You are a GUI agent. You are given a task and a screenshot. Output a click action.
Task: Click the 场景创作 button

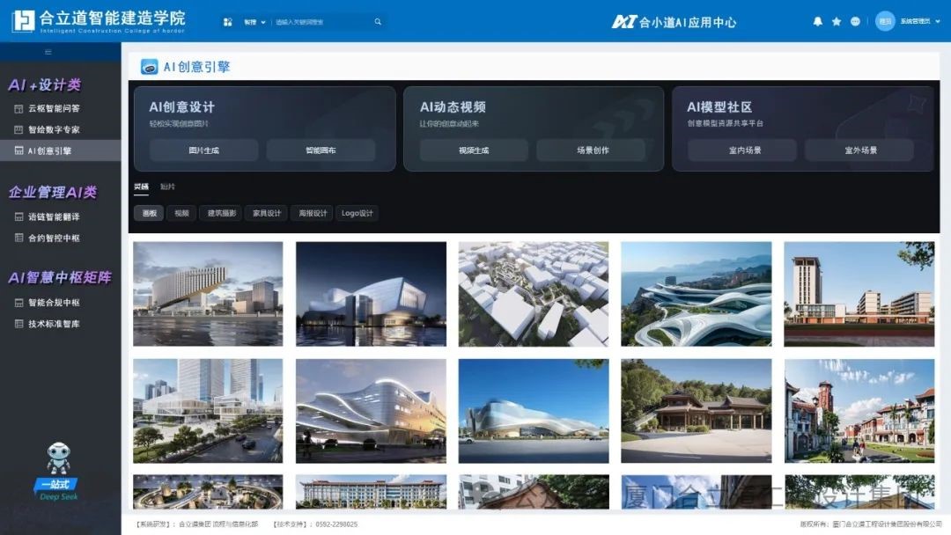coord(593,150)
